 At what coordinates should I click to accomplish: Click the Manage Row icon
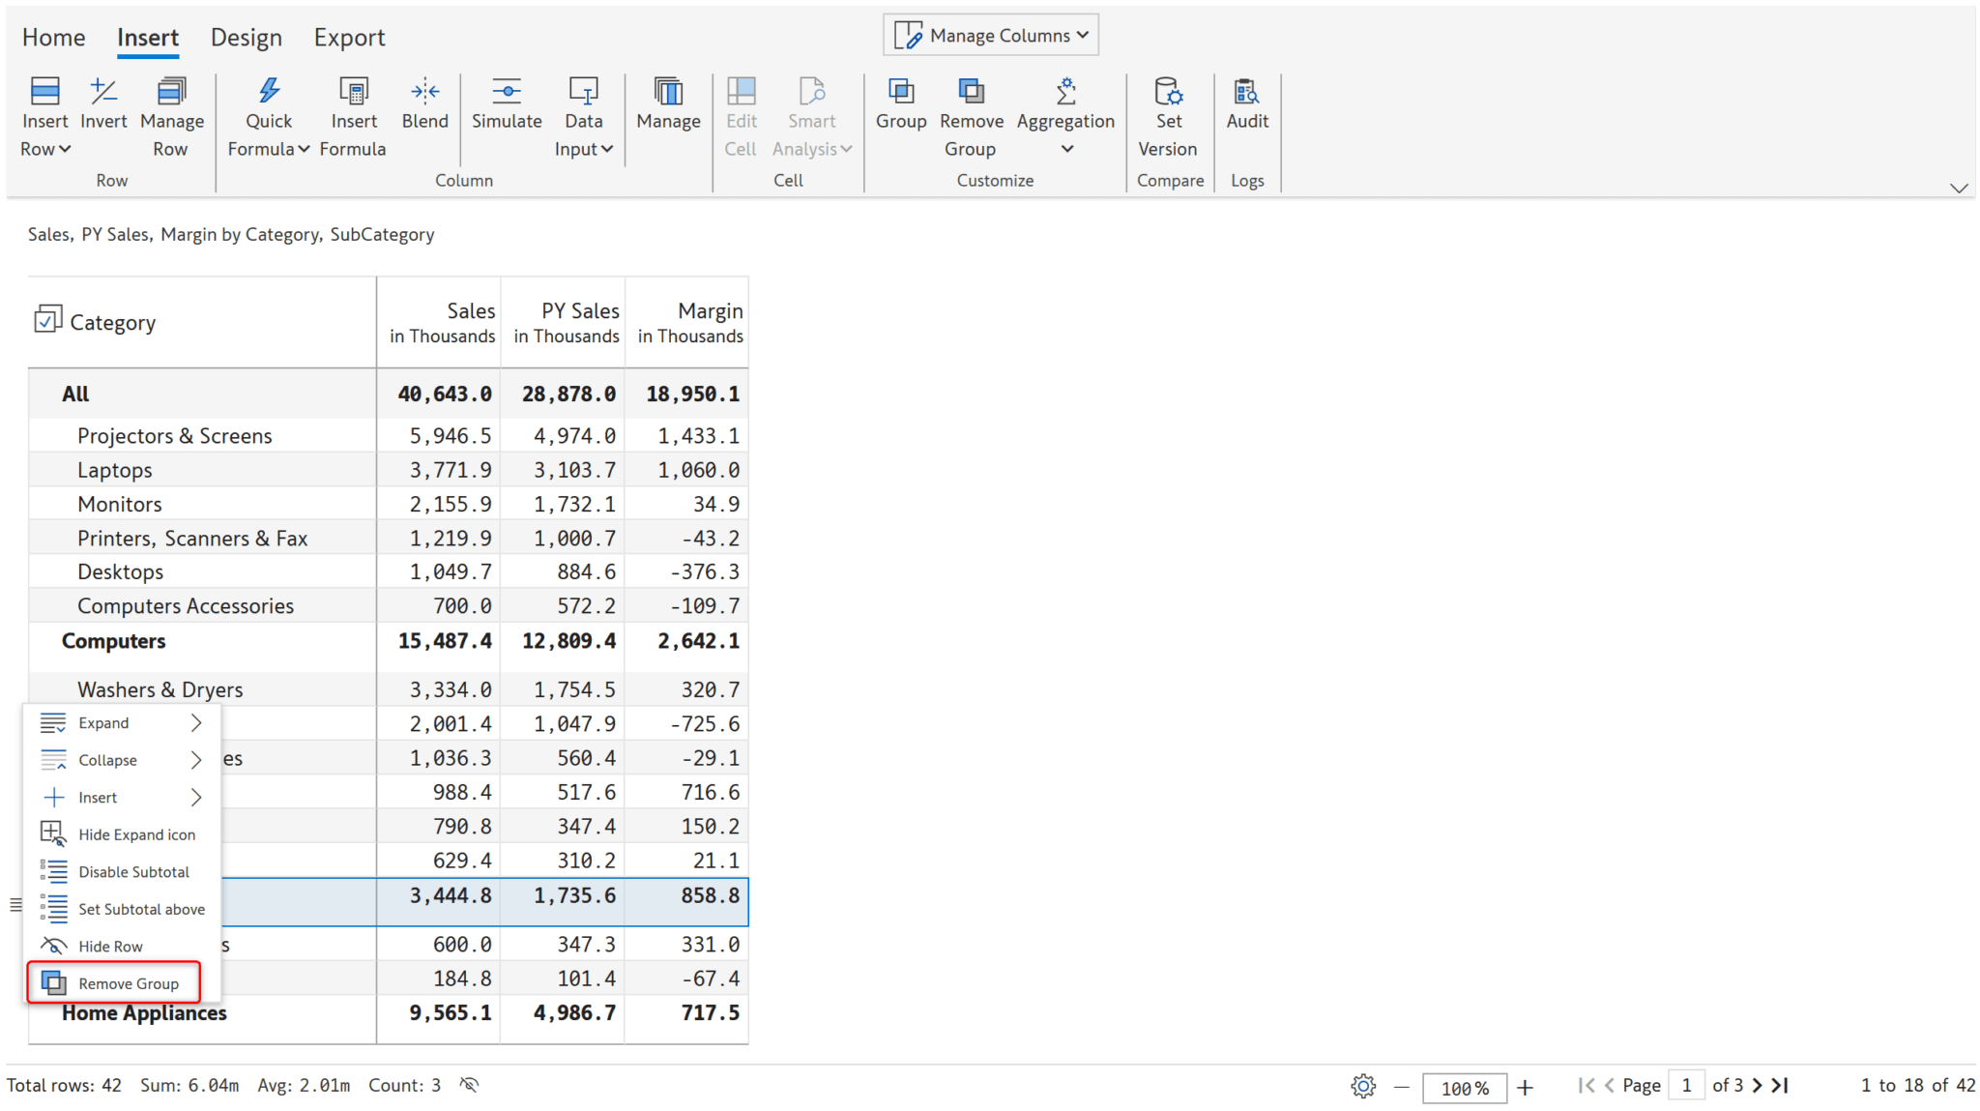pos(171,115)
